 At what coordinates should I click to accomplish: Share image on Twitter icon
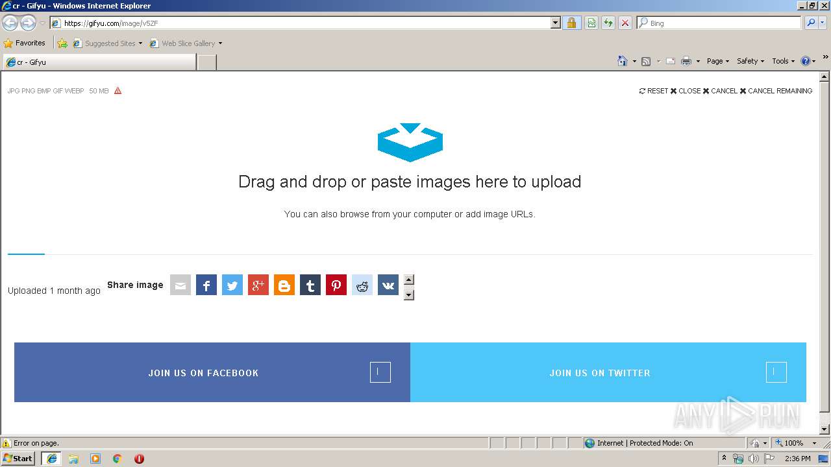click(232, 285)
